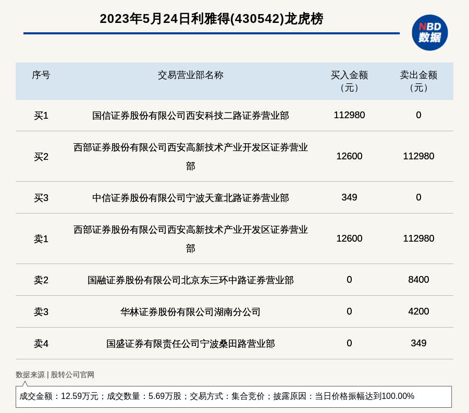Click the 卖出金额（元） column header
Viewport: 469px width, 413px height.
(x=418, y=81)
